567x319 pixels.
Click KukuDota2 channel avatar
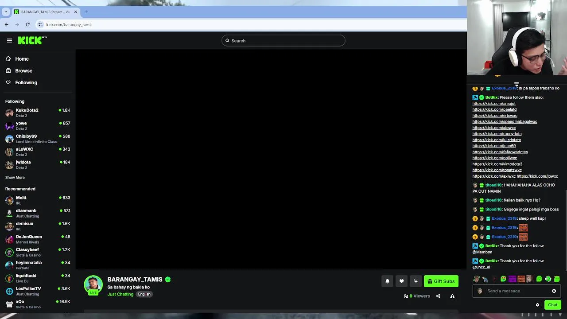pyautogui.click(x=9, y=113)
